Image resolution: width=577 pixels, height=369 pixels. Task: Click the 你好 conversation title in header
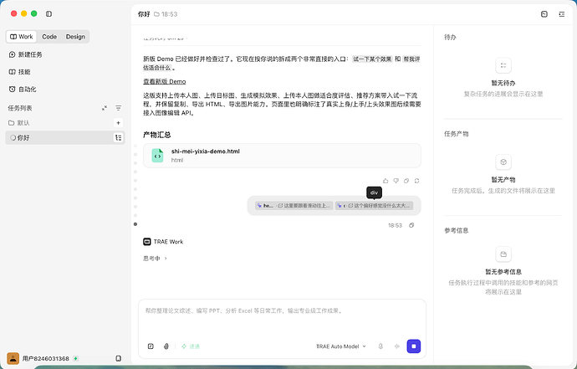[x=144, y=14]
